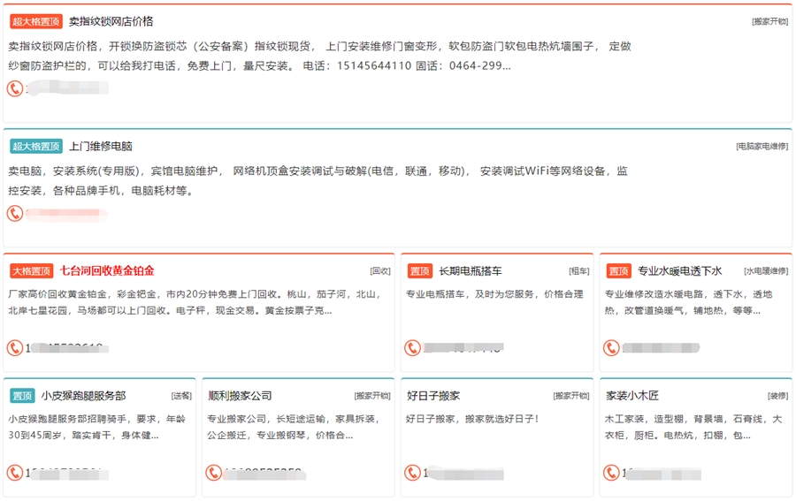
Task: Click phone icon in 小皮猴跑腿服务部 card
Action: click(15, 473)
